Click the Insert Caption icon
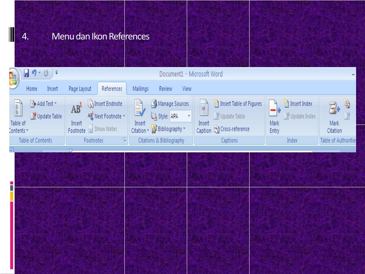Image resolution: width=365 pixels, height=274 pixels. tap(204, 117)
